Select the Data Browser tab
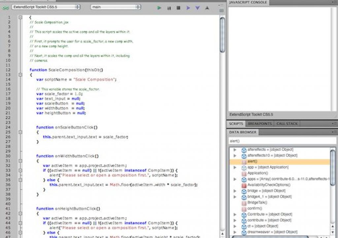Viewport: 338px width, 238px height. (x=243, y=132)
